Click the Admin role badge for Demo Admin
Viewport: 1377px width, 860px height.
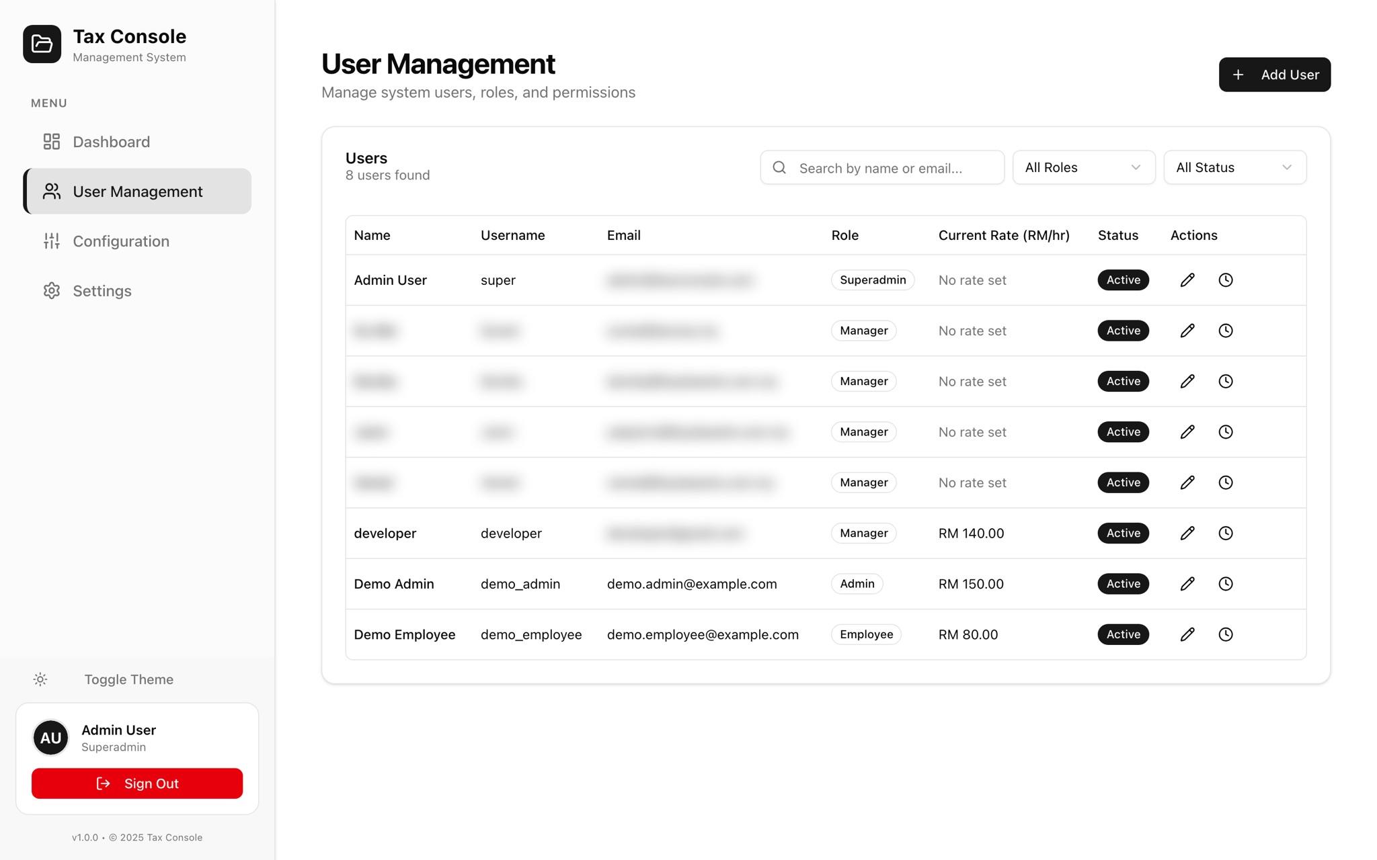tap(857, 584)
